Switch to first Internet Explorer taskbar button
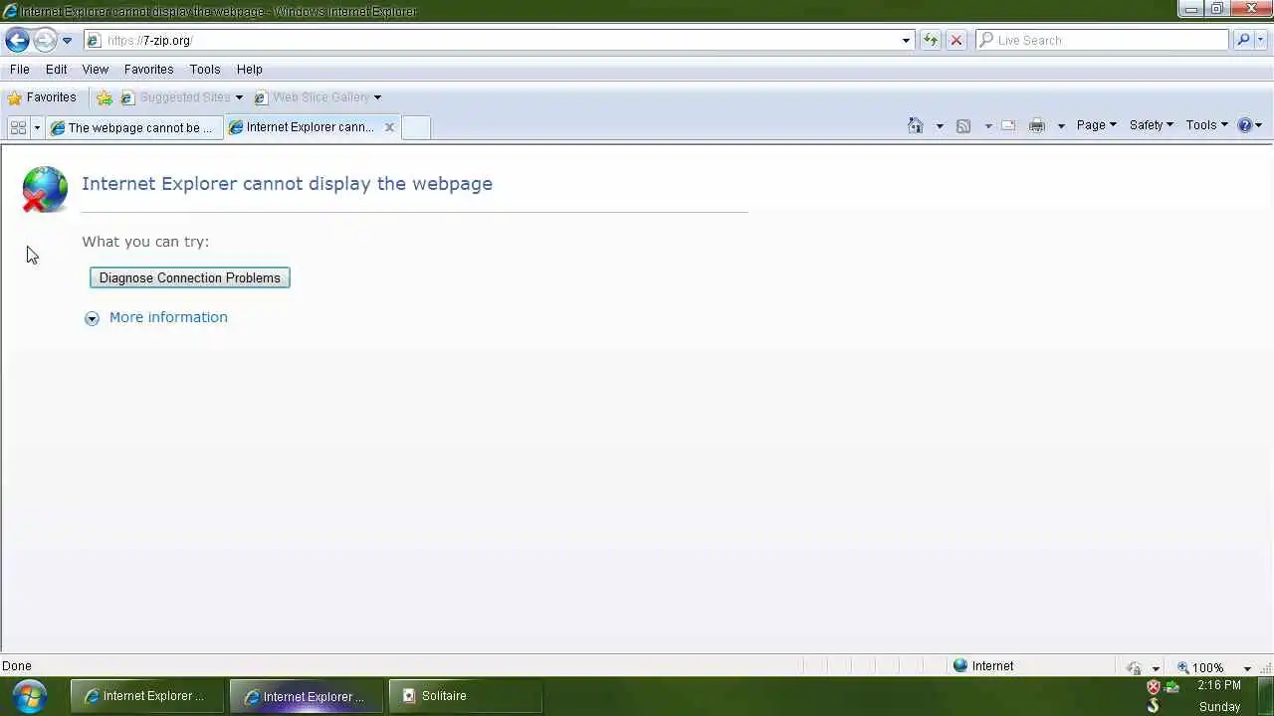 point(145,696)
